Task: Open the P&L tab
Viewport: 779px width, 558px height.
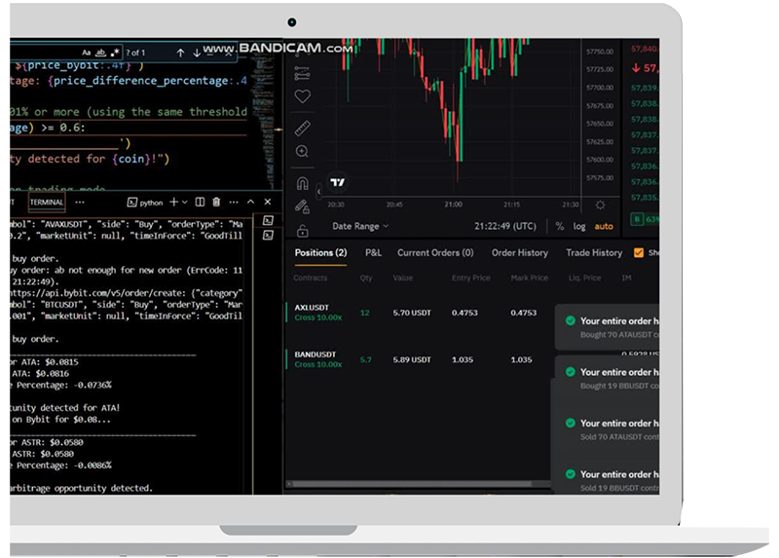Action: coord(373,252)
